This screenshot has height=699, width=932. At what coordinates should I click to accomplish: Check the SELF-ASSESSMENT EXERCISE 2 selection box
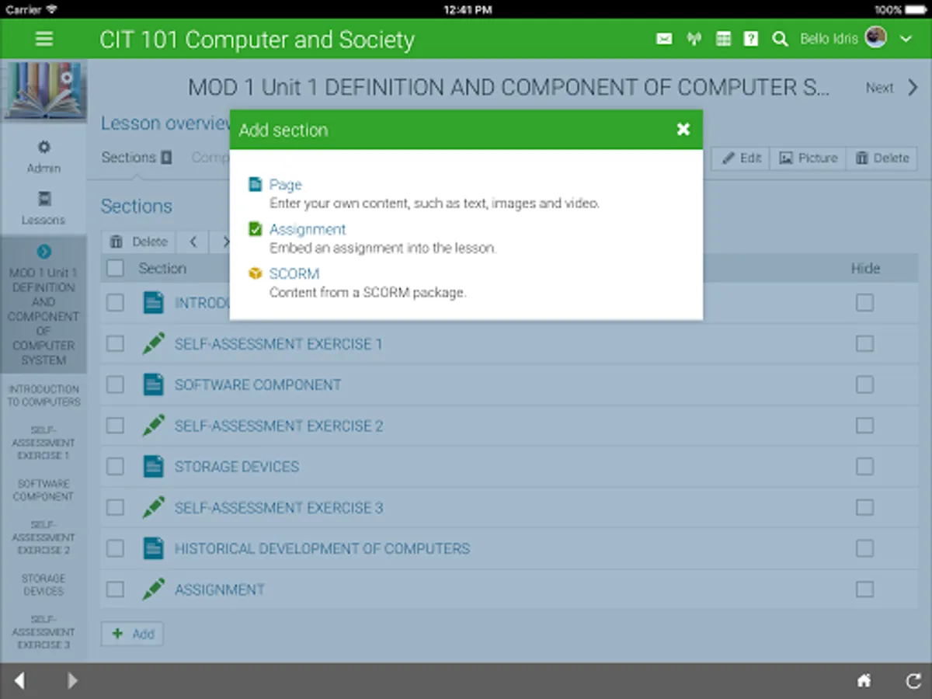pyautogui.click(x=115, y=426)
